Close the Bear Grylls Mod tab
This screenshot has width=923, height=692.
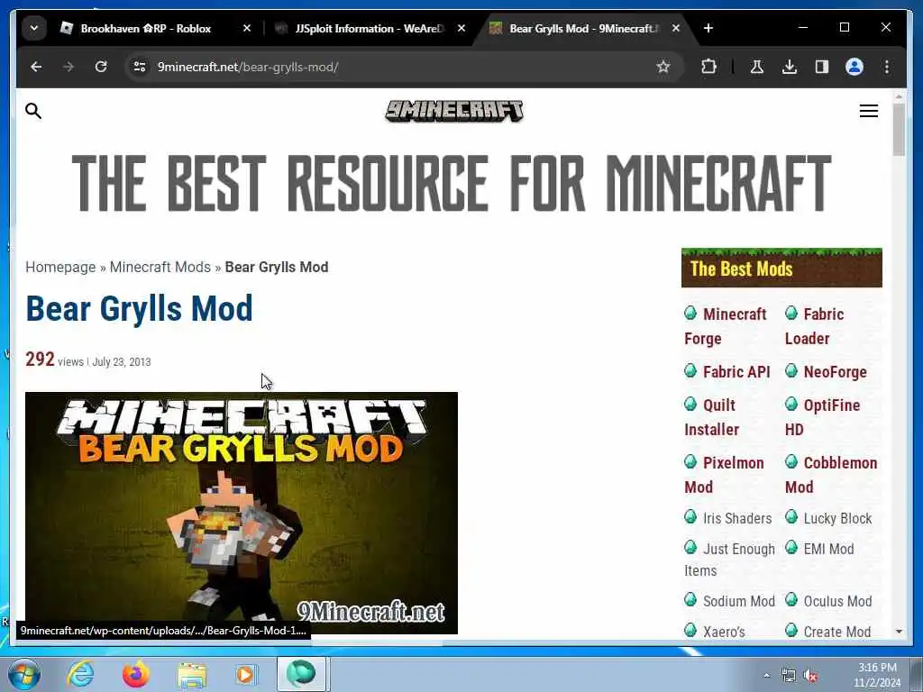[676, 28]
